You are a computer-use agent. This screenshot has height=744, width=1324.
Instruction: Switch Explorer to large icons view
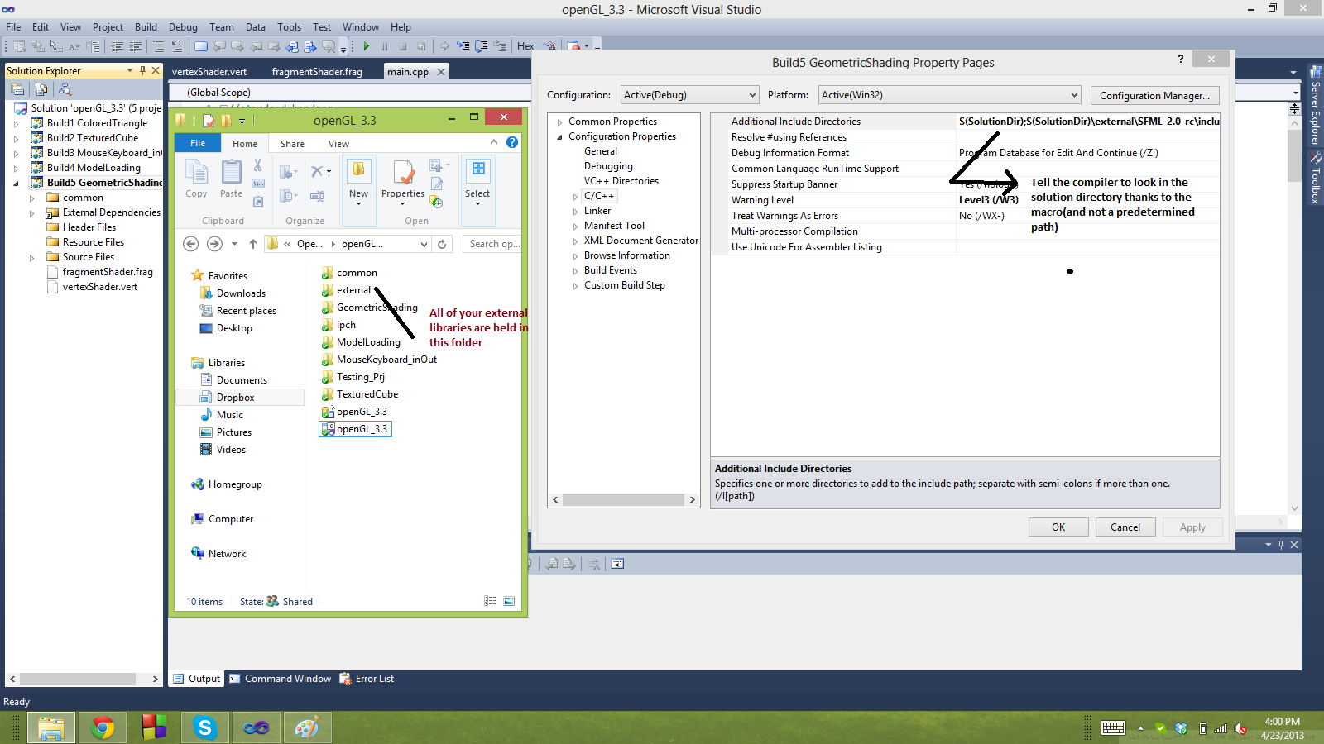click(509, 601)
